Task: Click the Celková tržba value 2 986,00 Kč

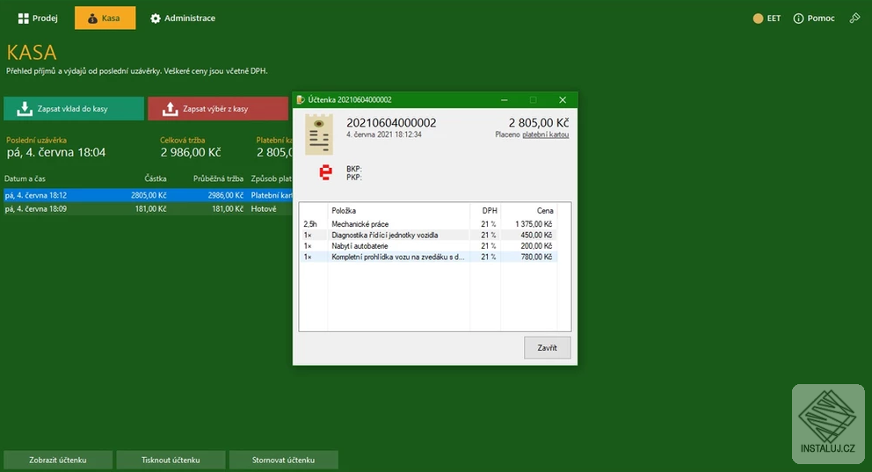Action: pos(191,152)
